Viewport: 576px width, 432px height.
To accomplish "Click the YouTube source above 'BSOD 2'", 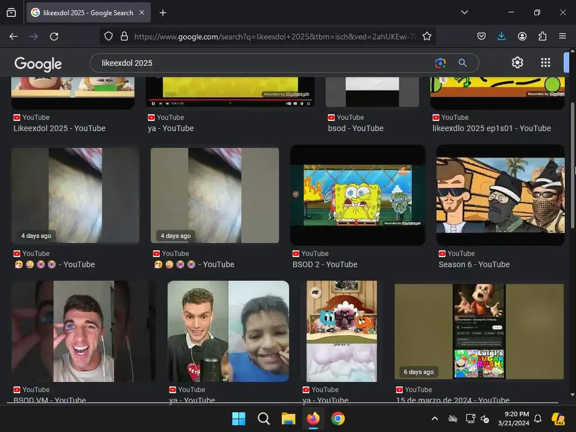I will point(310,254).
